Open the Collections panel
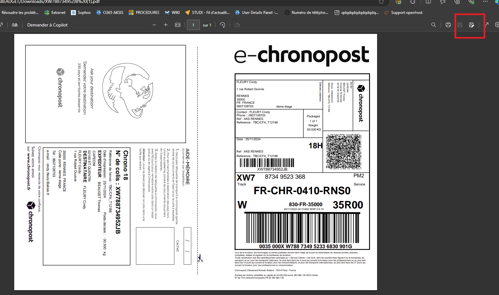The width and height of the screenshot is (499, 295). (457, 2)
